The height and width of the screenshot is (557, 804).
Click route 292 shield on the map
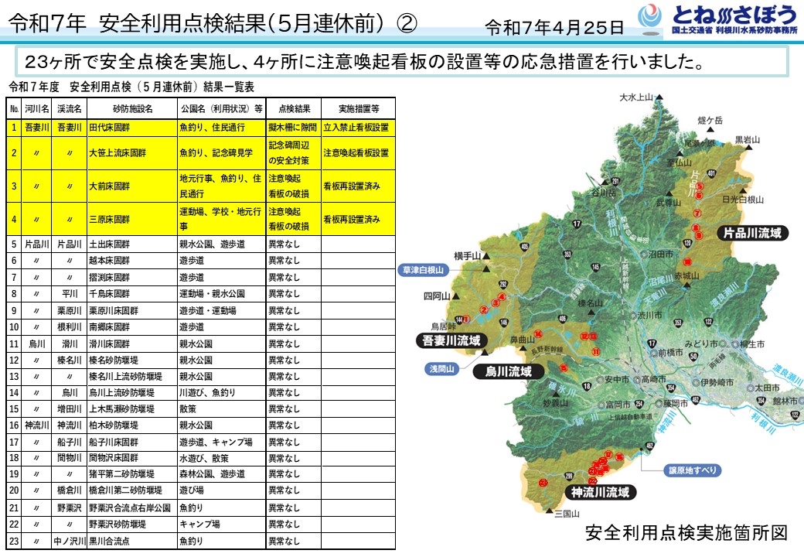503,284
